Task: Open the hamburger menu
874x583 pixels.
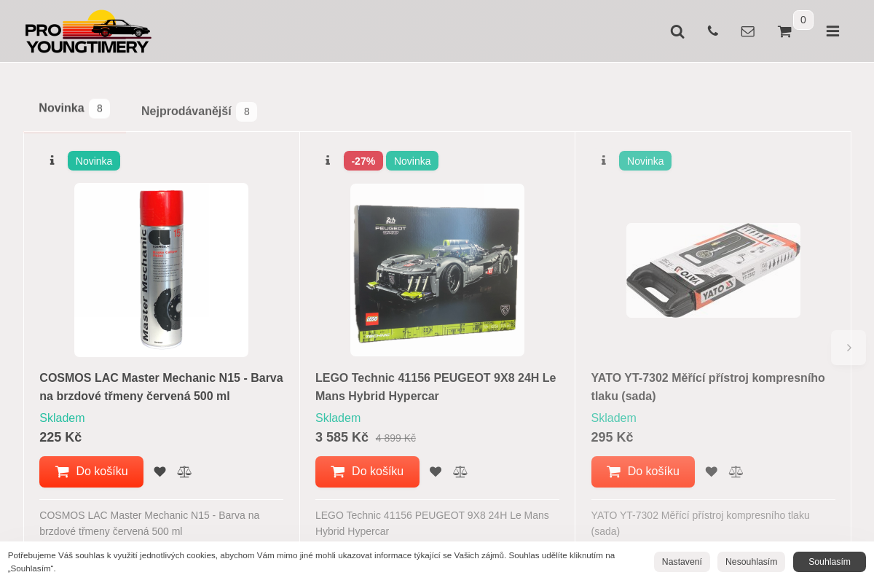Action: click(832, 31)
